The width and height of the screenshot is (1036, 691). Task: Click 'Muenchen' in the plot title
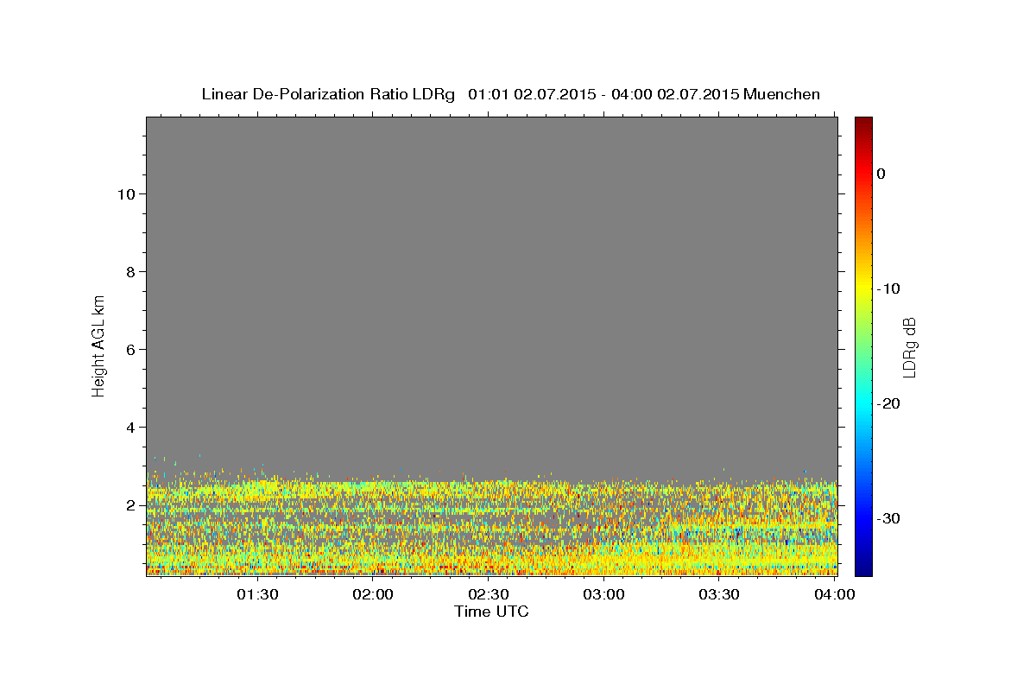click(781, 94)
